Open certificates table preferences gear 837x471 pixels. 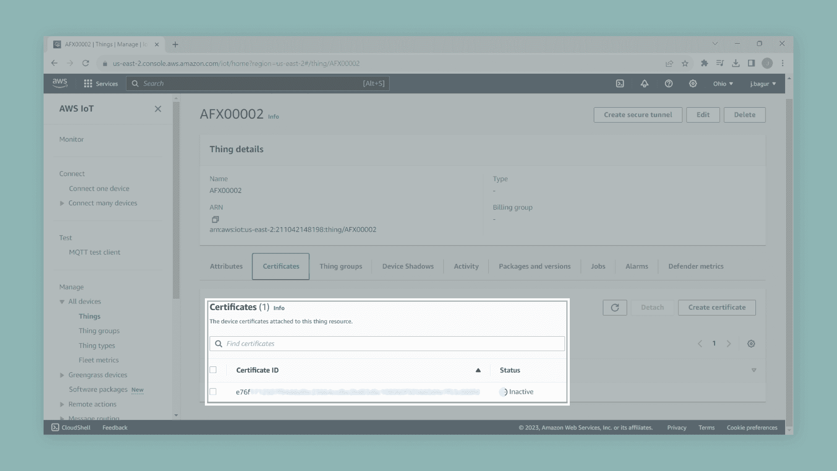click(751, 344)
